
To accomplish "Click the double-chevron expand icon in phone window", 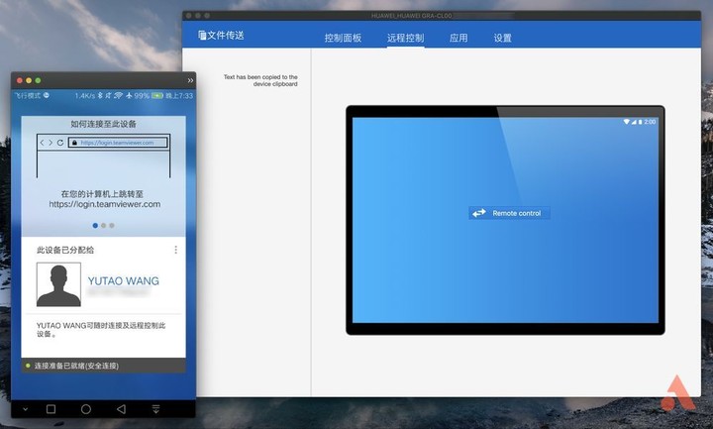I will pos(190,79).
